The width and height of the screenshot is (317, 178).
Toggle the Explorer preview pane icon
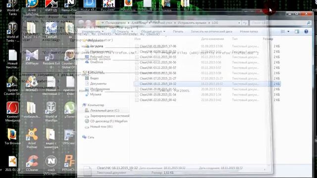point(297,32)
